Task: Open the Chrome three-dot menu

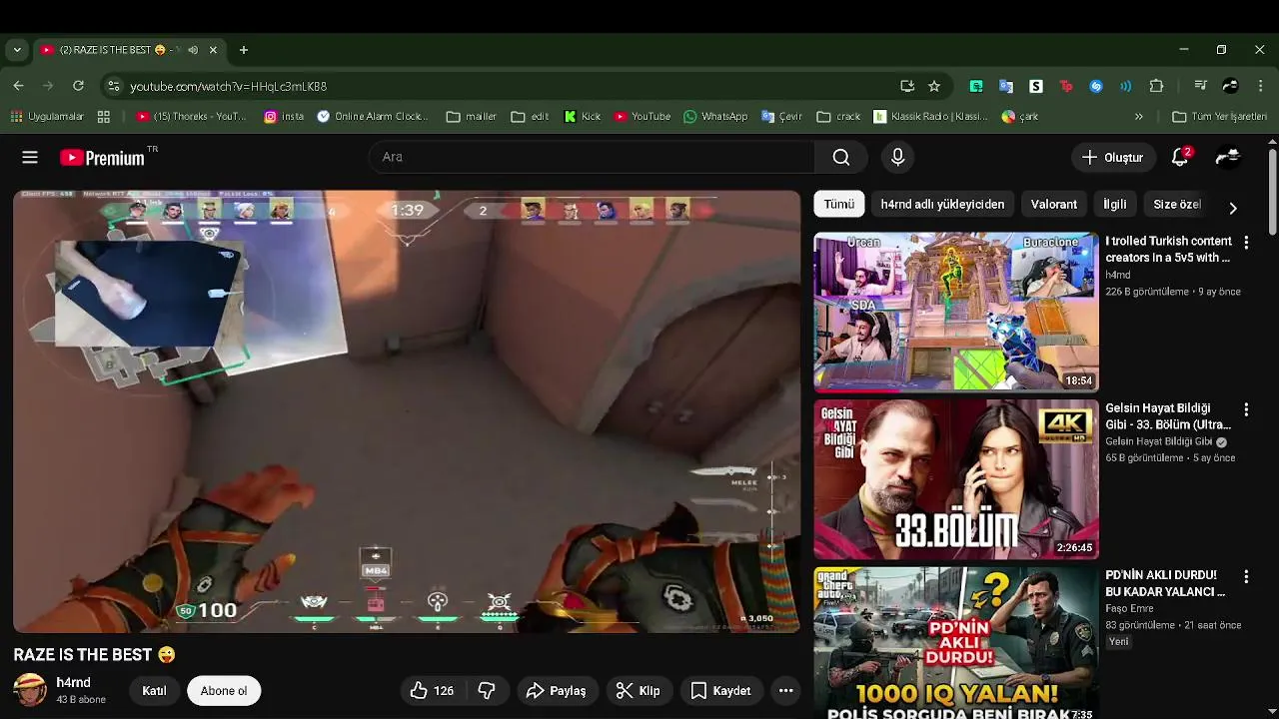Action: (x=1260, y=86)
